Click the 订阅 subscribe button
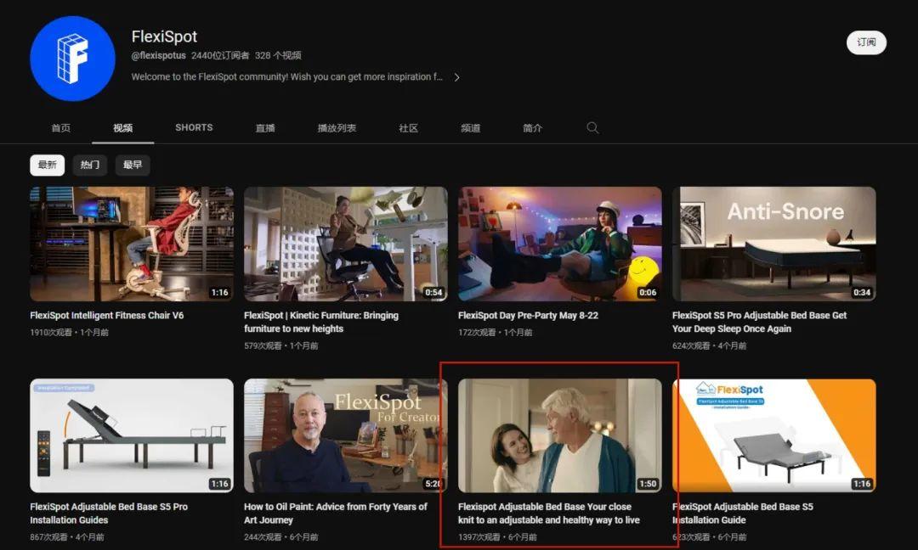Viewport: 918px width, 550px height. [x=866, y=42]
